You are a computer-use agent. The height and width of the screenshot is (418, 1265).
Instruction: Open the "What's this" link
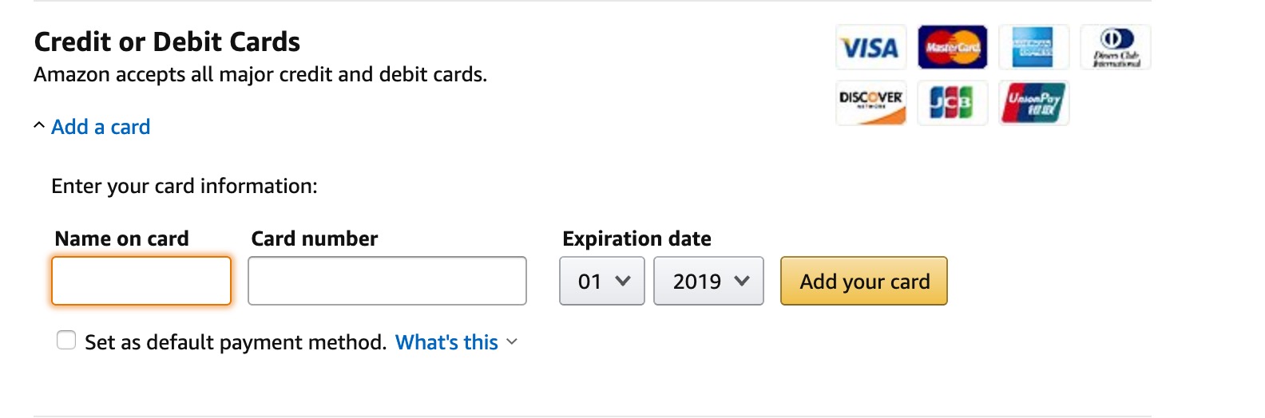point(446,342)
